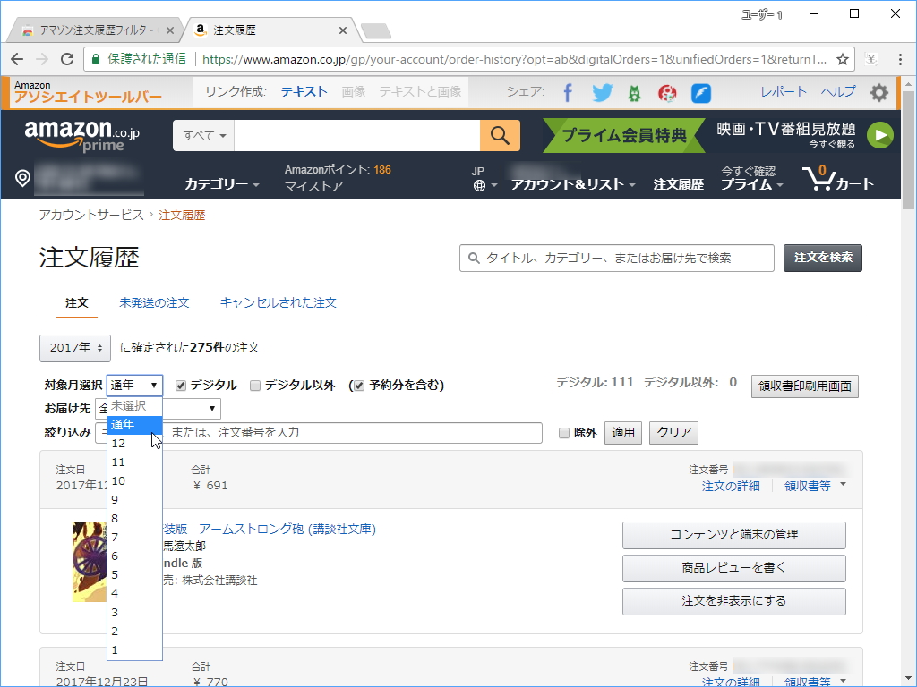The width and height of the screenshot is (917, 687).
Task: Share via the Twitter icon
Action: tap(602, 92)
